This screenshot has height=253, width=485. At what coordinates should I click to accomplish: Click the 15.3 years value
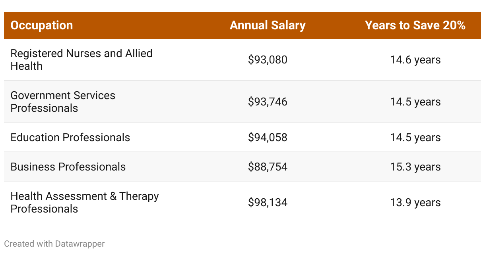pyautogui.click(x=415, y=167)
